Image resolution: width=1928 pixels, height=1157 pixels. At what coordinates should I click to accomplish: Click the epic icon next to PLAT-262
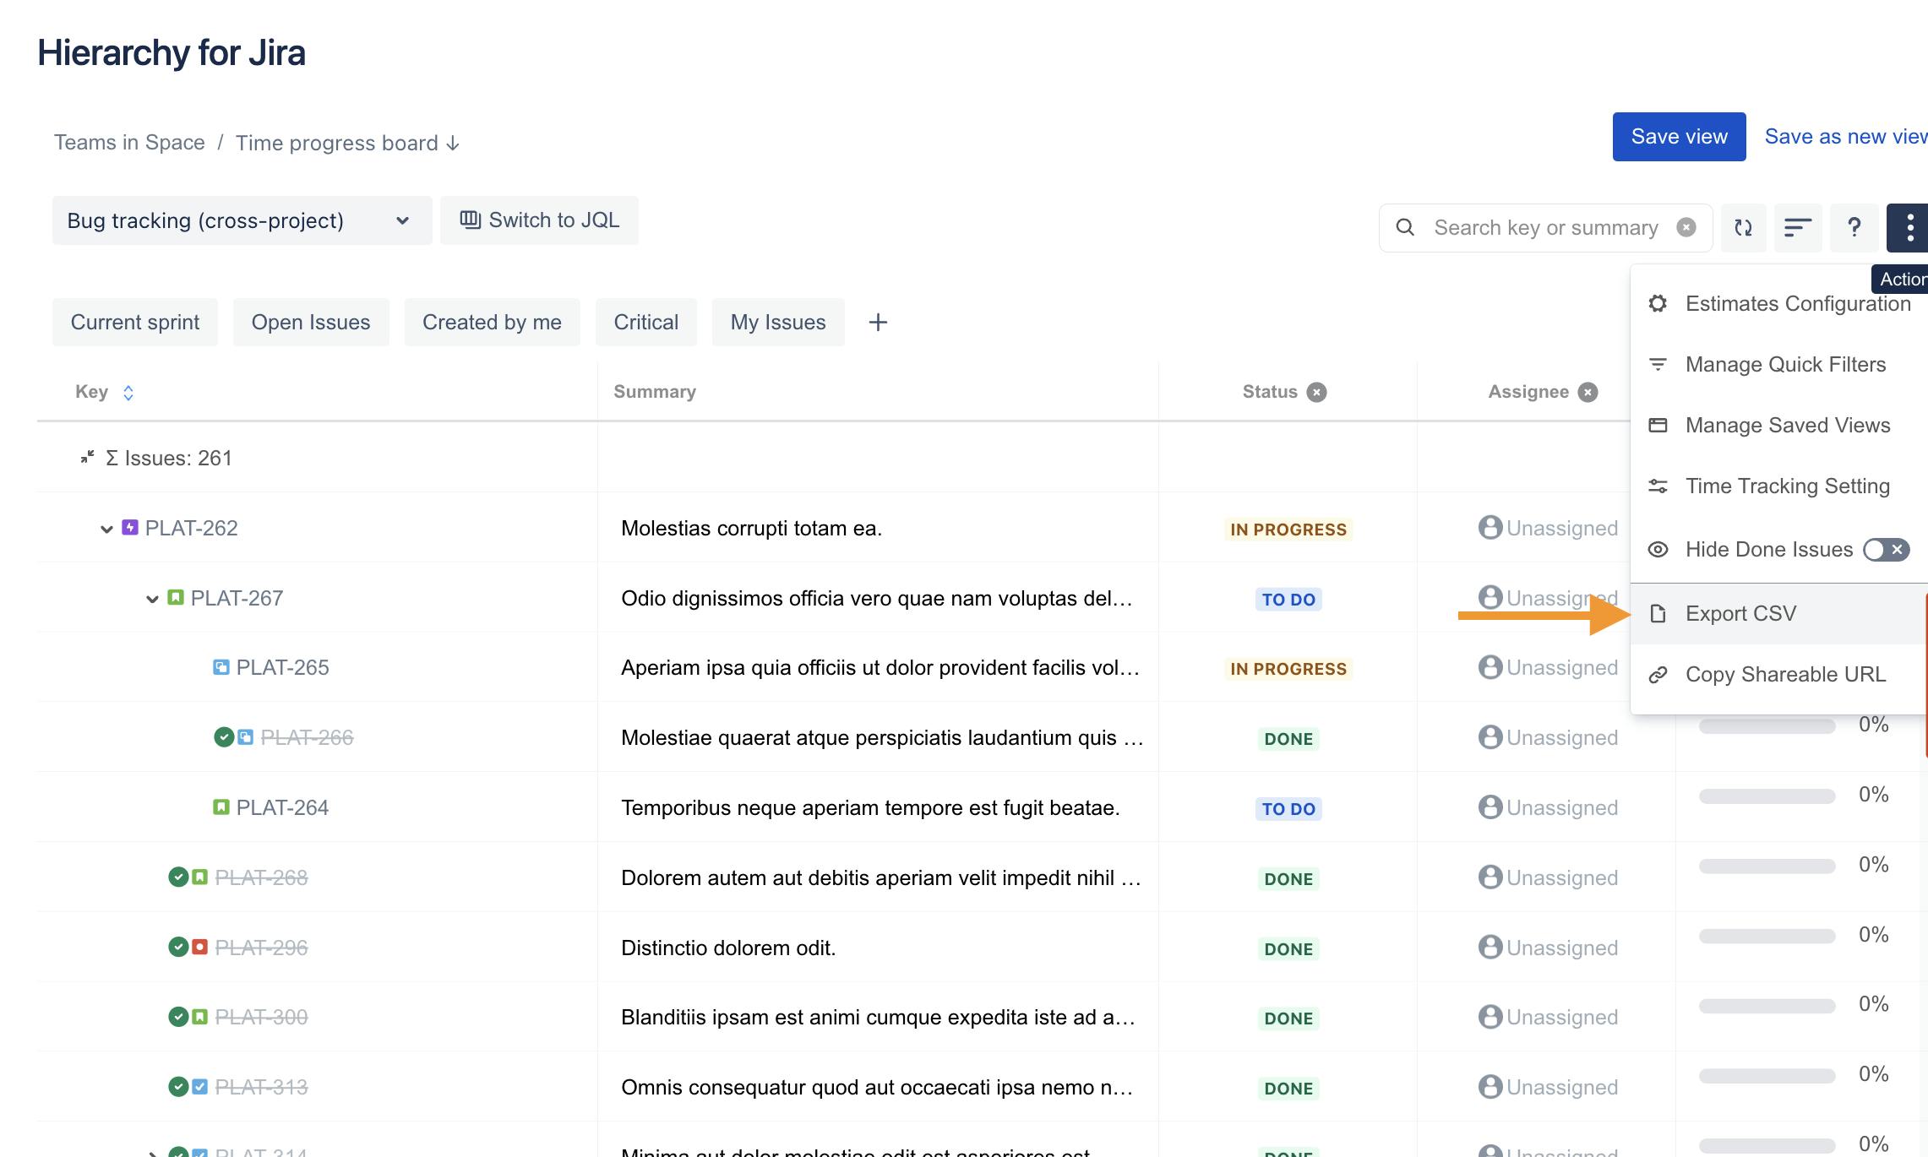pos(130,528)
